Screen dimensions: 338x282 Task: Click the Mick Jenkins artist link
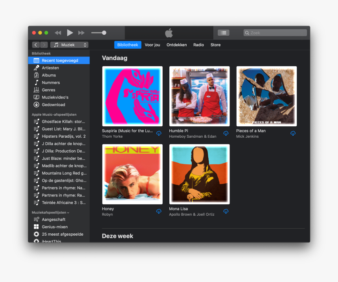point(247,136)
